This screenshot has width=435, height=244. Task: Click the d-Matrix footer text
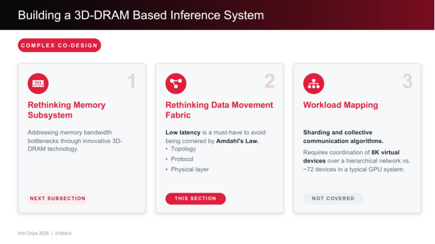[63, 233]
